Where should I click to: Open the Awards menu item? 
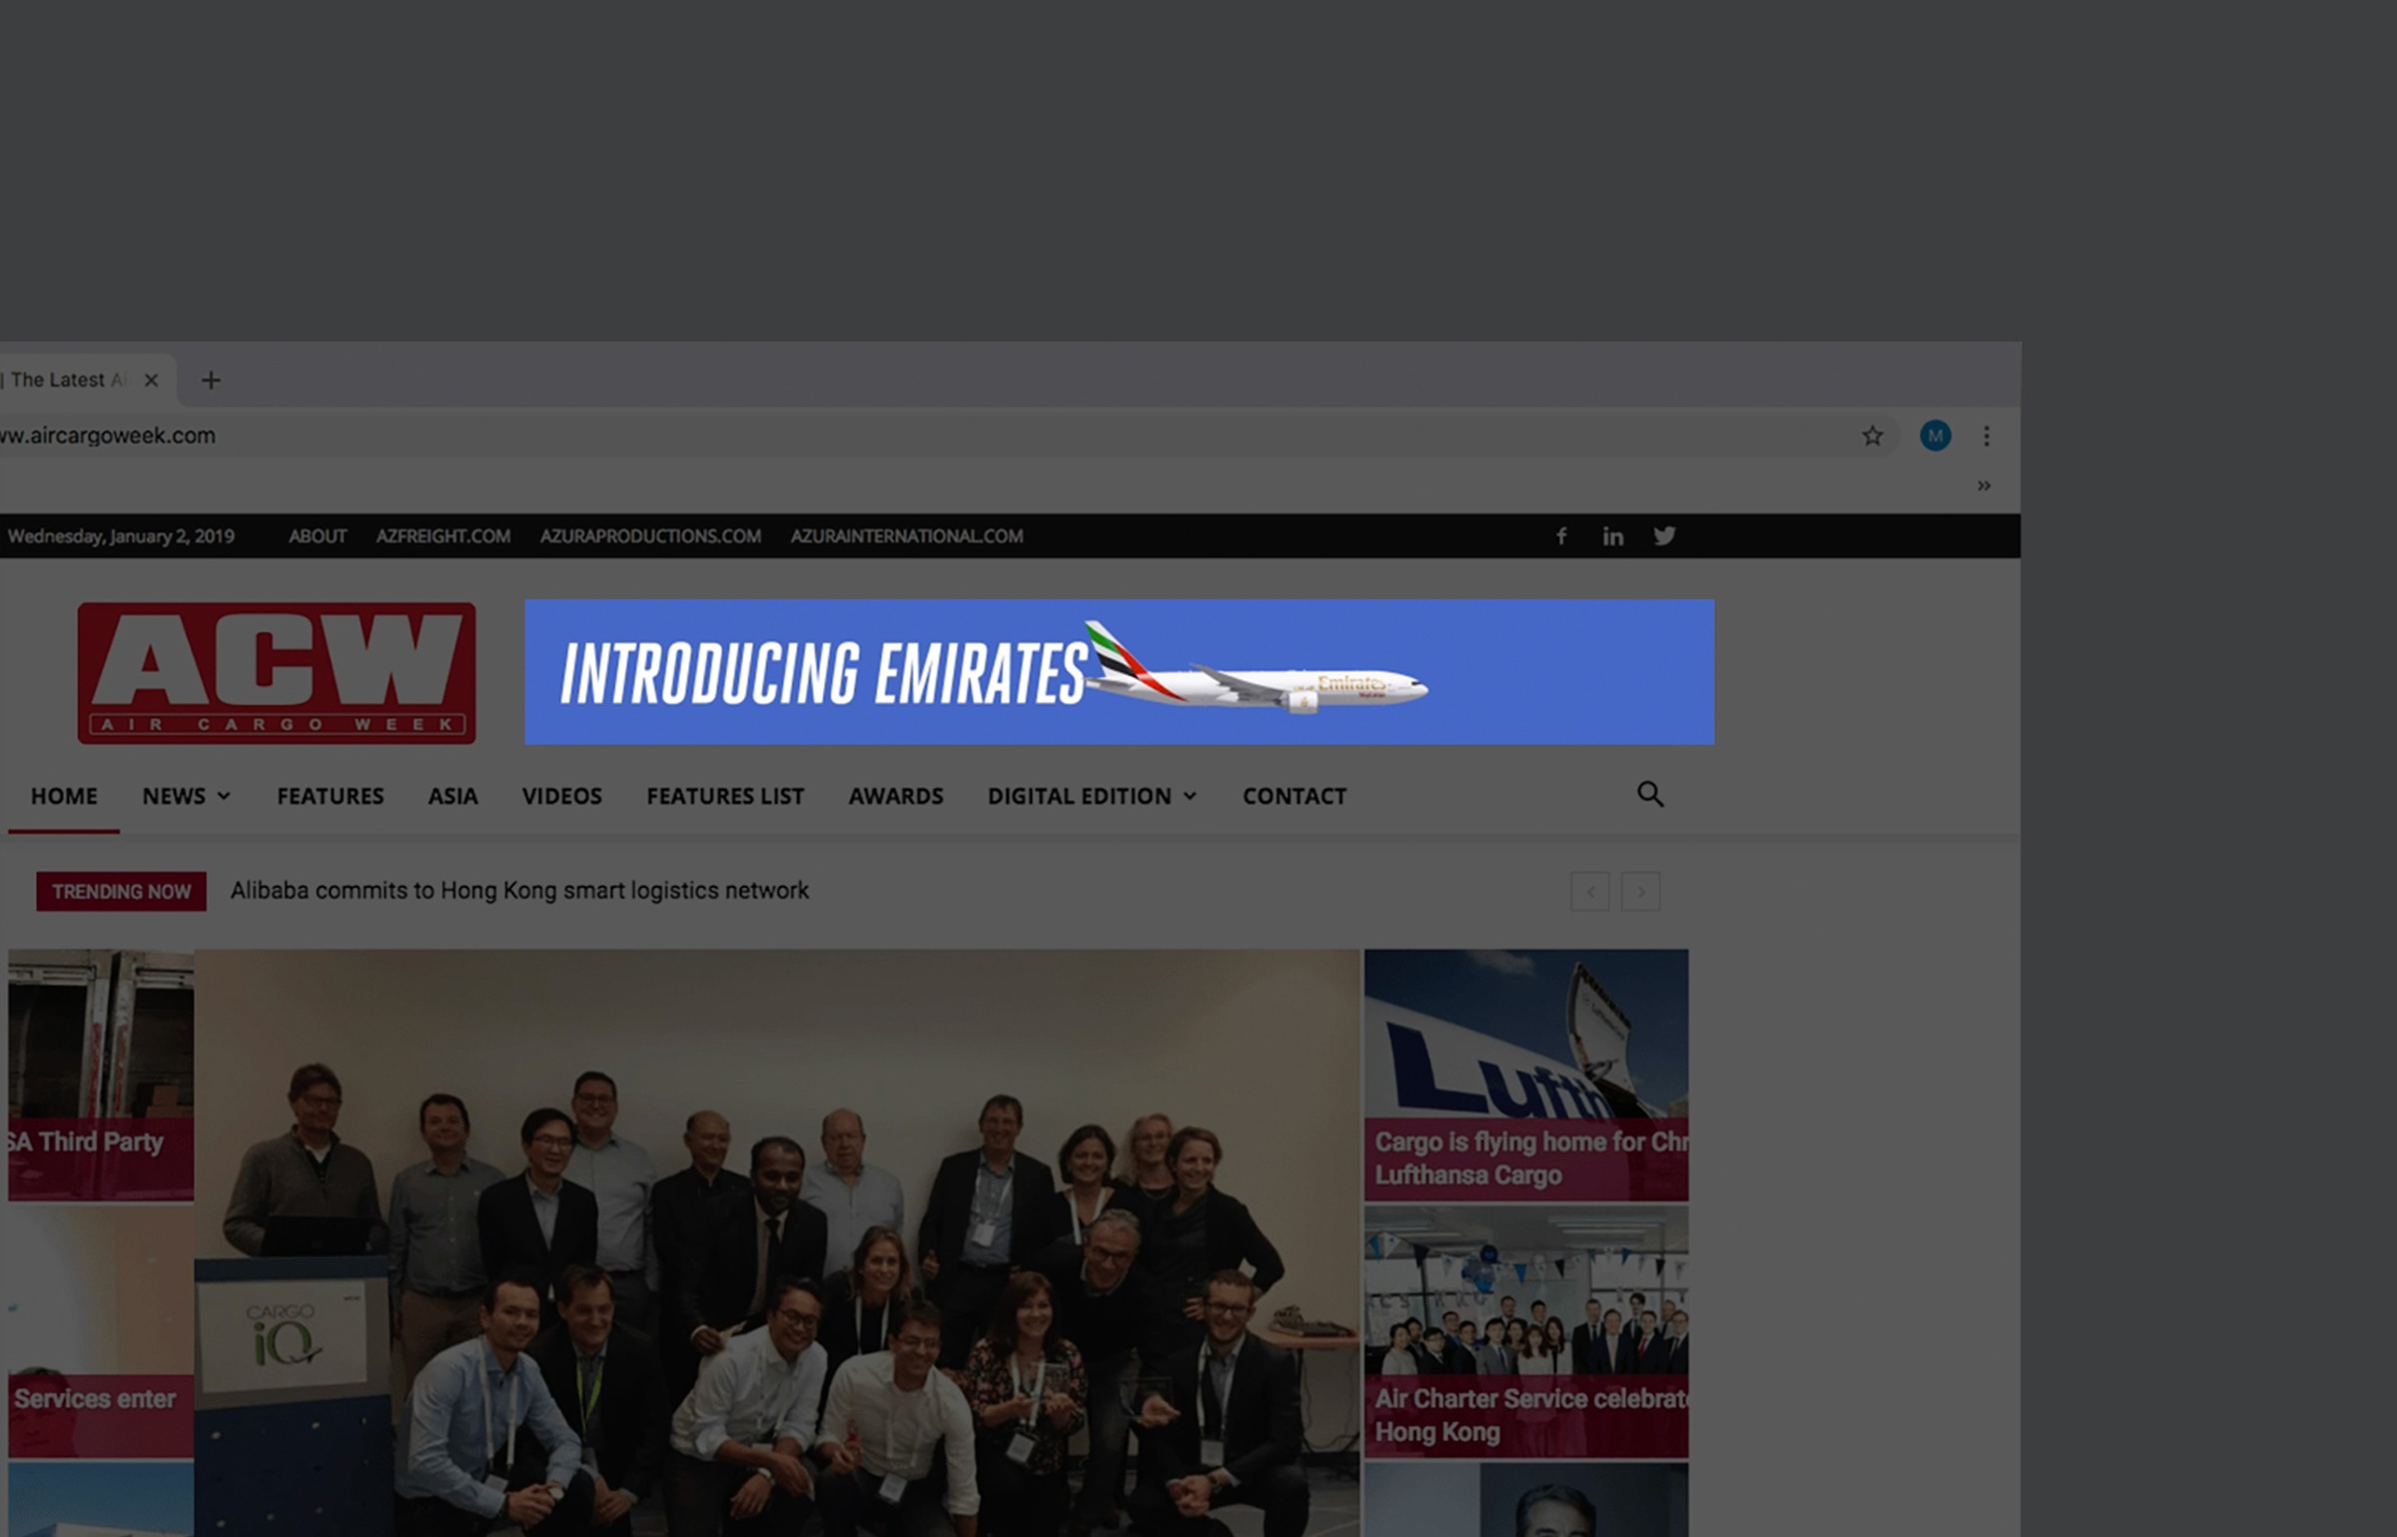coord(895,796)
